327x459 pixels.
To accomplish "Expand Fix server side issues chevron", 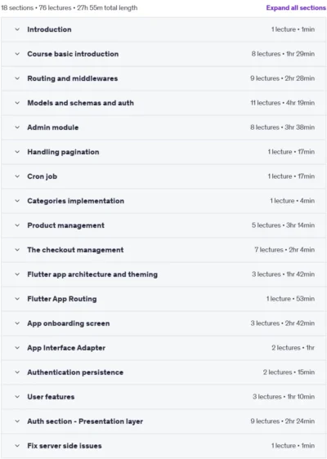I will 17,446.
